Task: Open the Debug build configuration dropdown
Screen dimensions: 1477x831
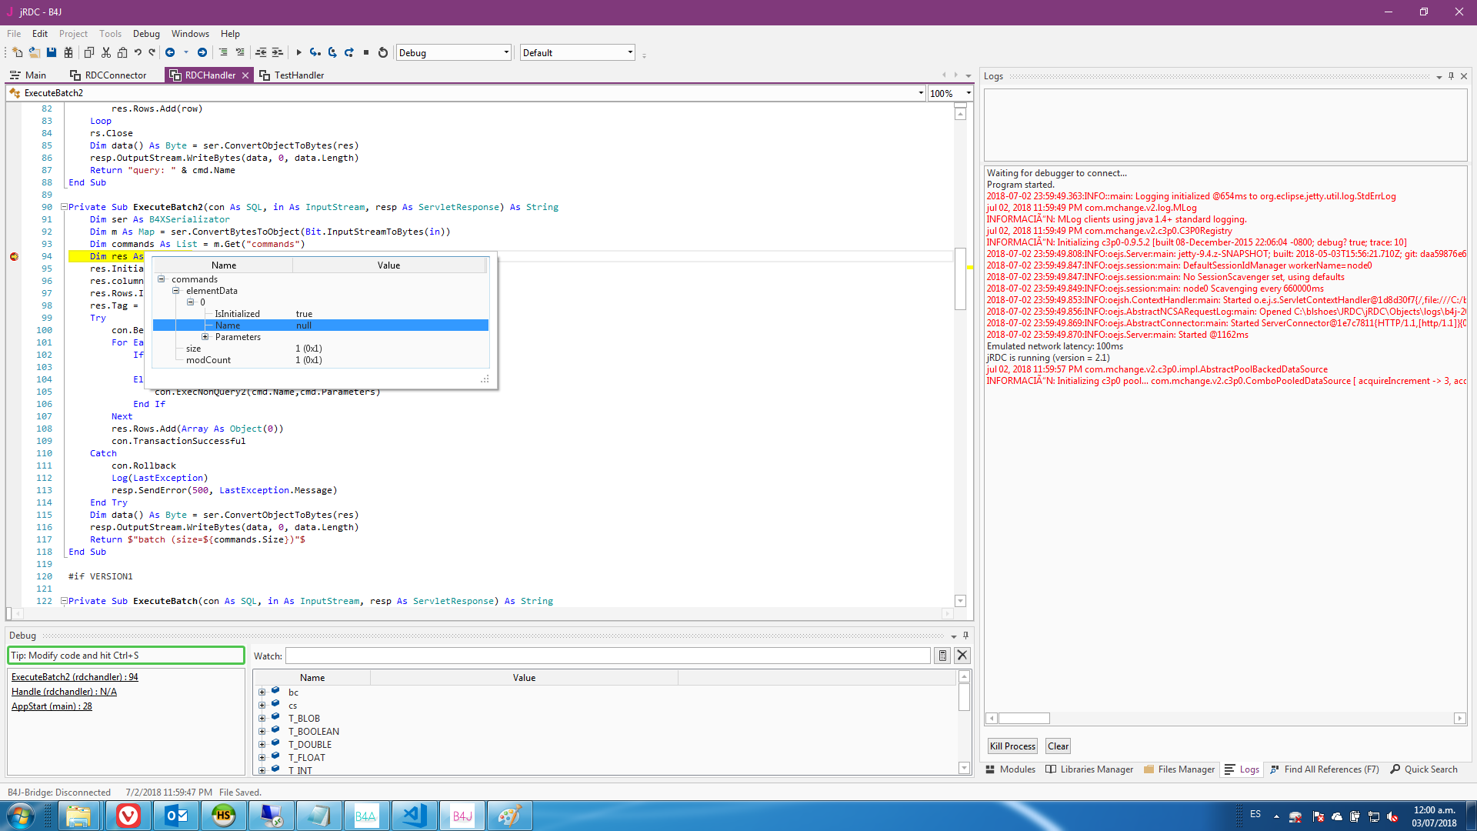Action: (506, 52)
